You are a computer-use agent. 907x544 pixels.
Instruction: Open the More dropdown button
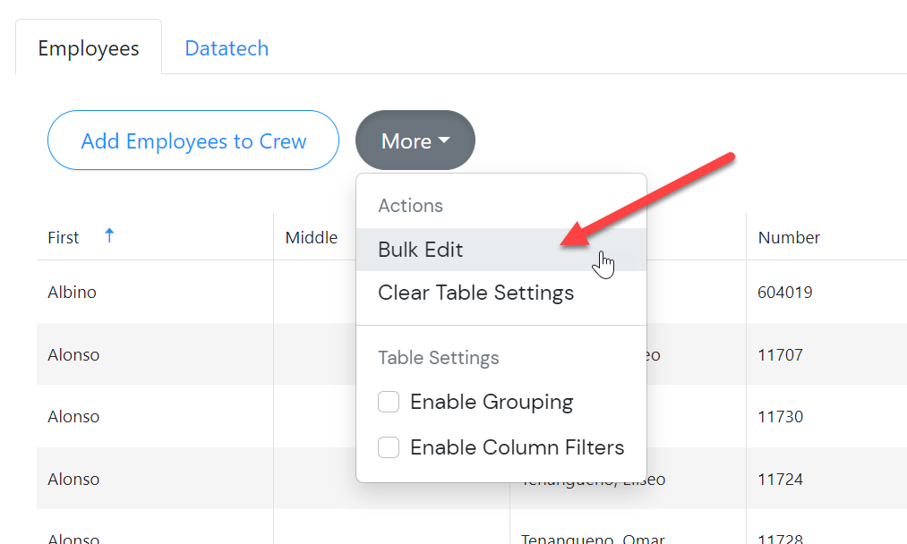click(415, 140)
